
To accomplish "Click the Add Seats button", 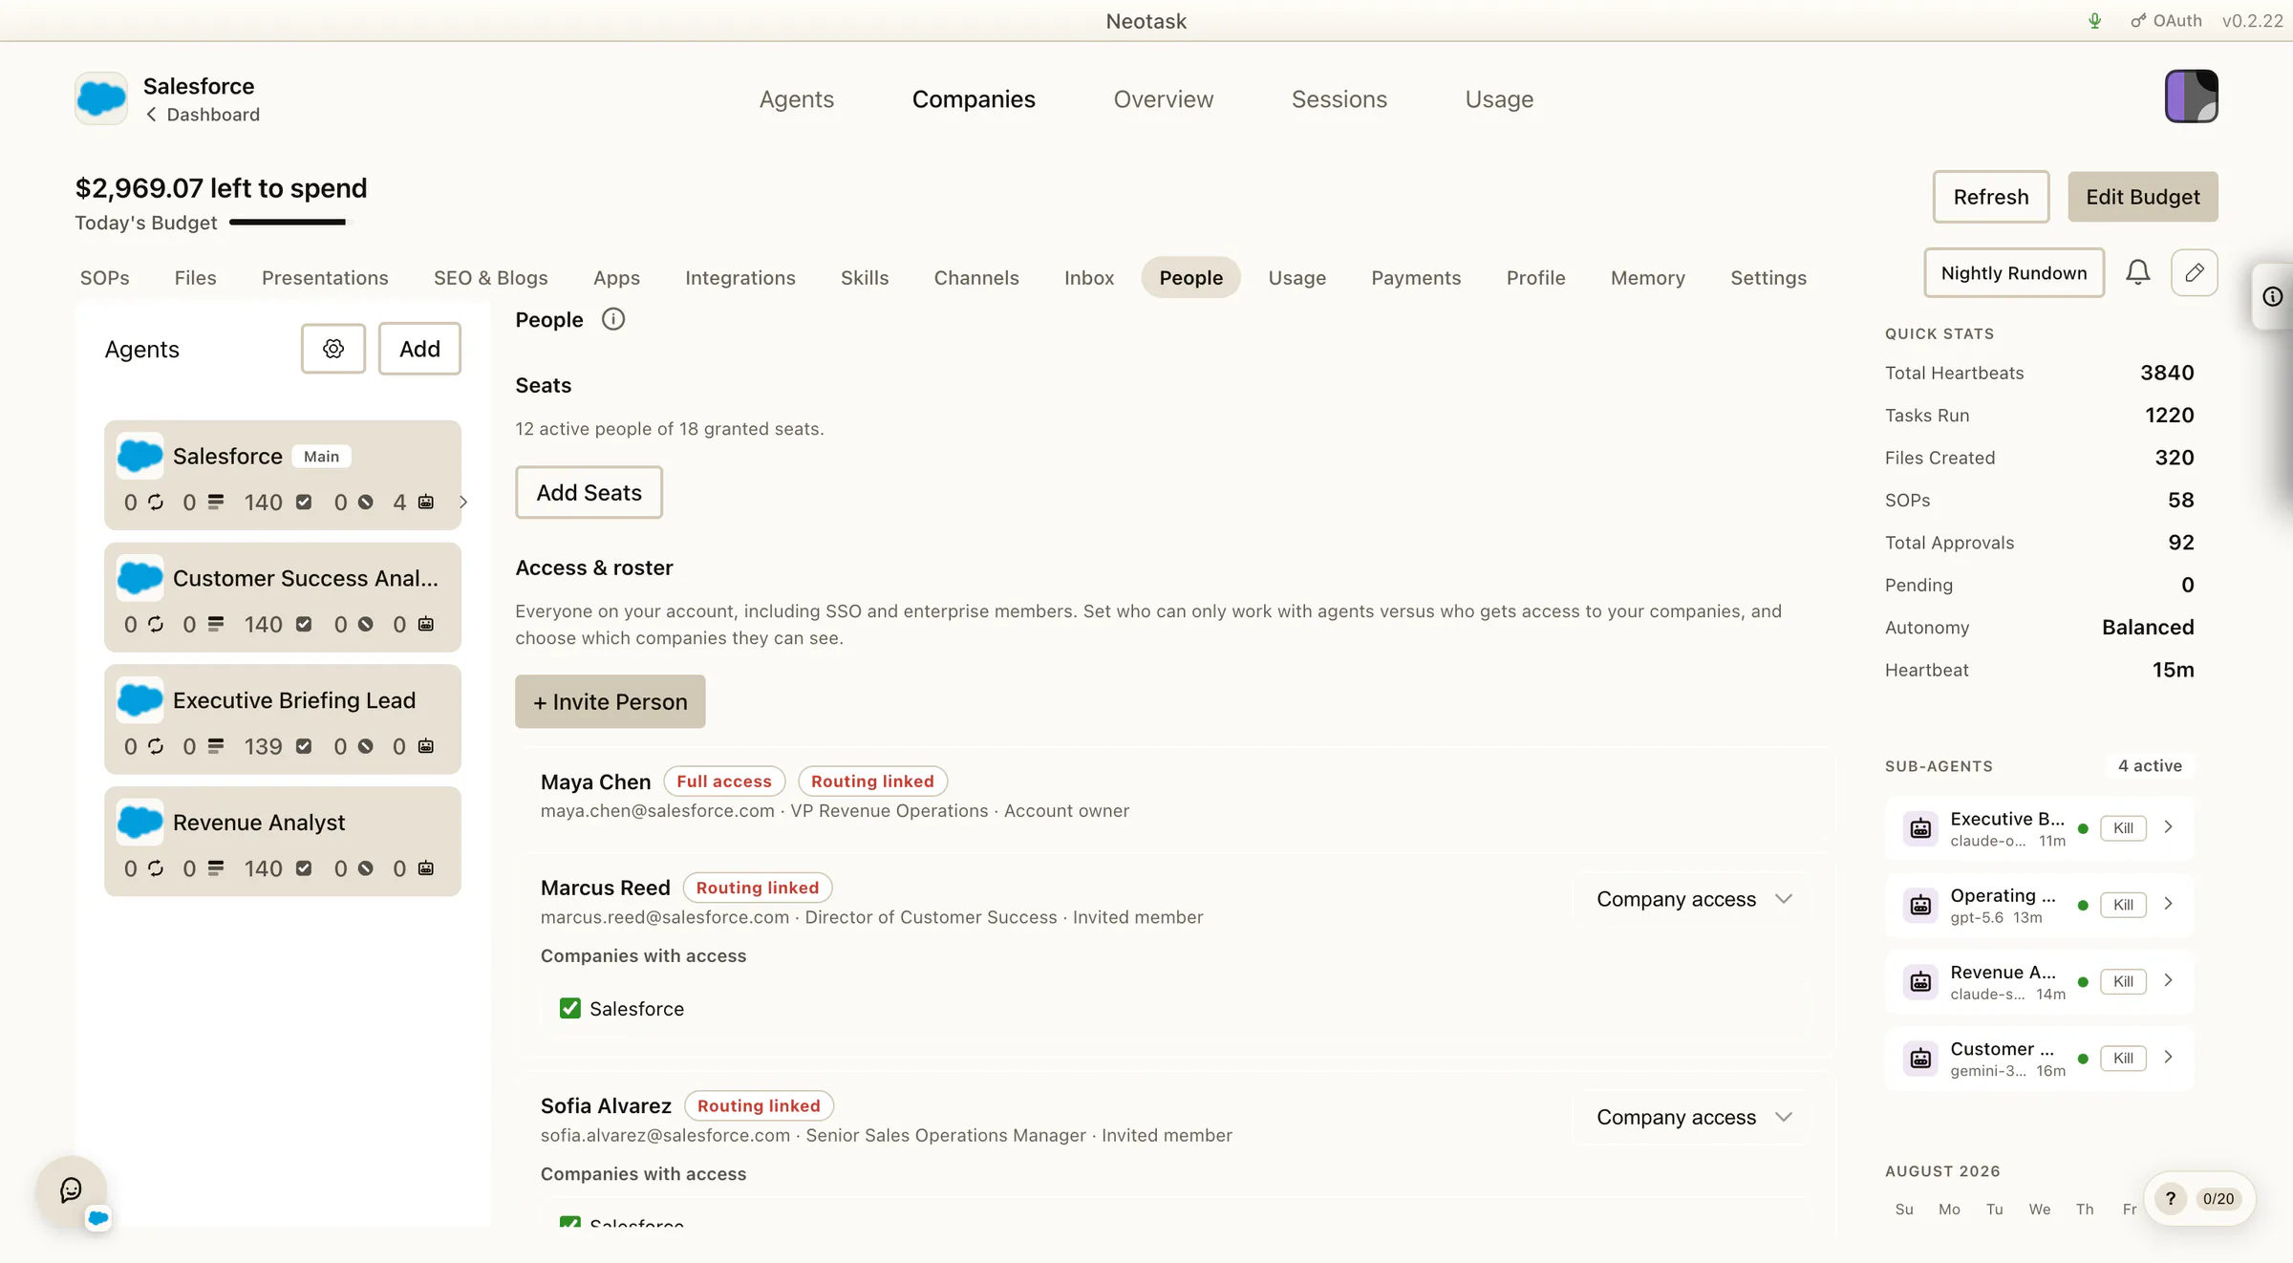I will pos(589,492).
